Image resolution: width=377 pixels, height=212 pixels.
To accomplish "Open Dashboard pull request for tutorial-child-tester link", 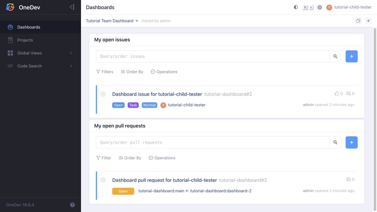I will (x=164, y=180).
